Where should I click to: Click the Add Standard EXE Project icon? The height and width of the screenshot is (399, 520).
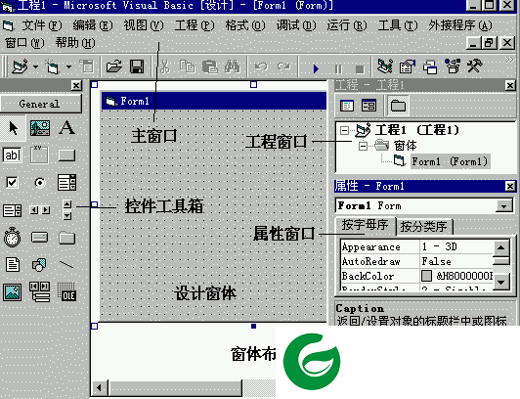[x=20, y=66]
